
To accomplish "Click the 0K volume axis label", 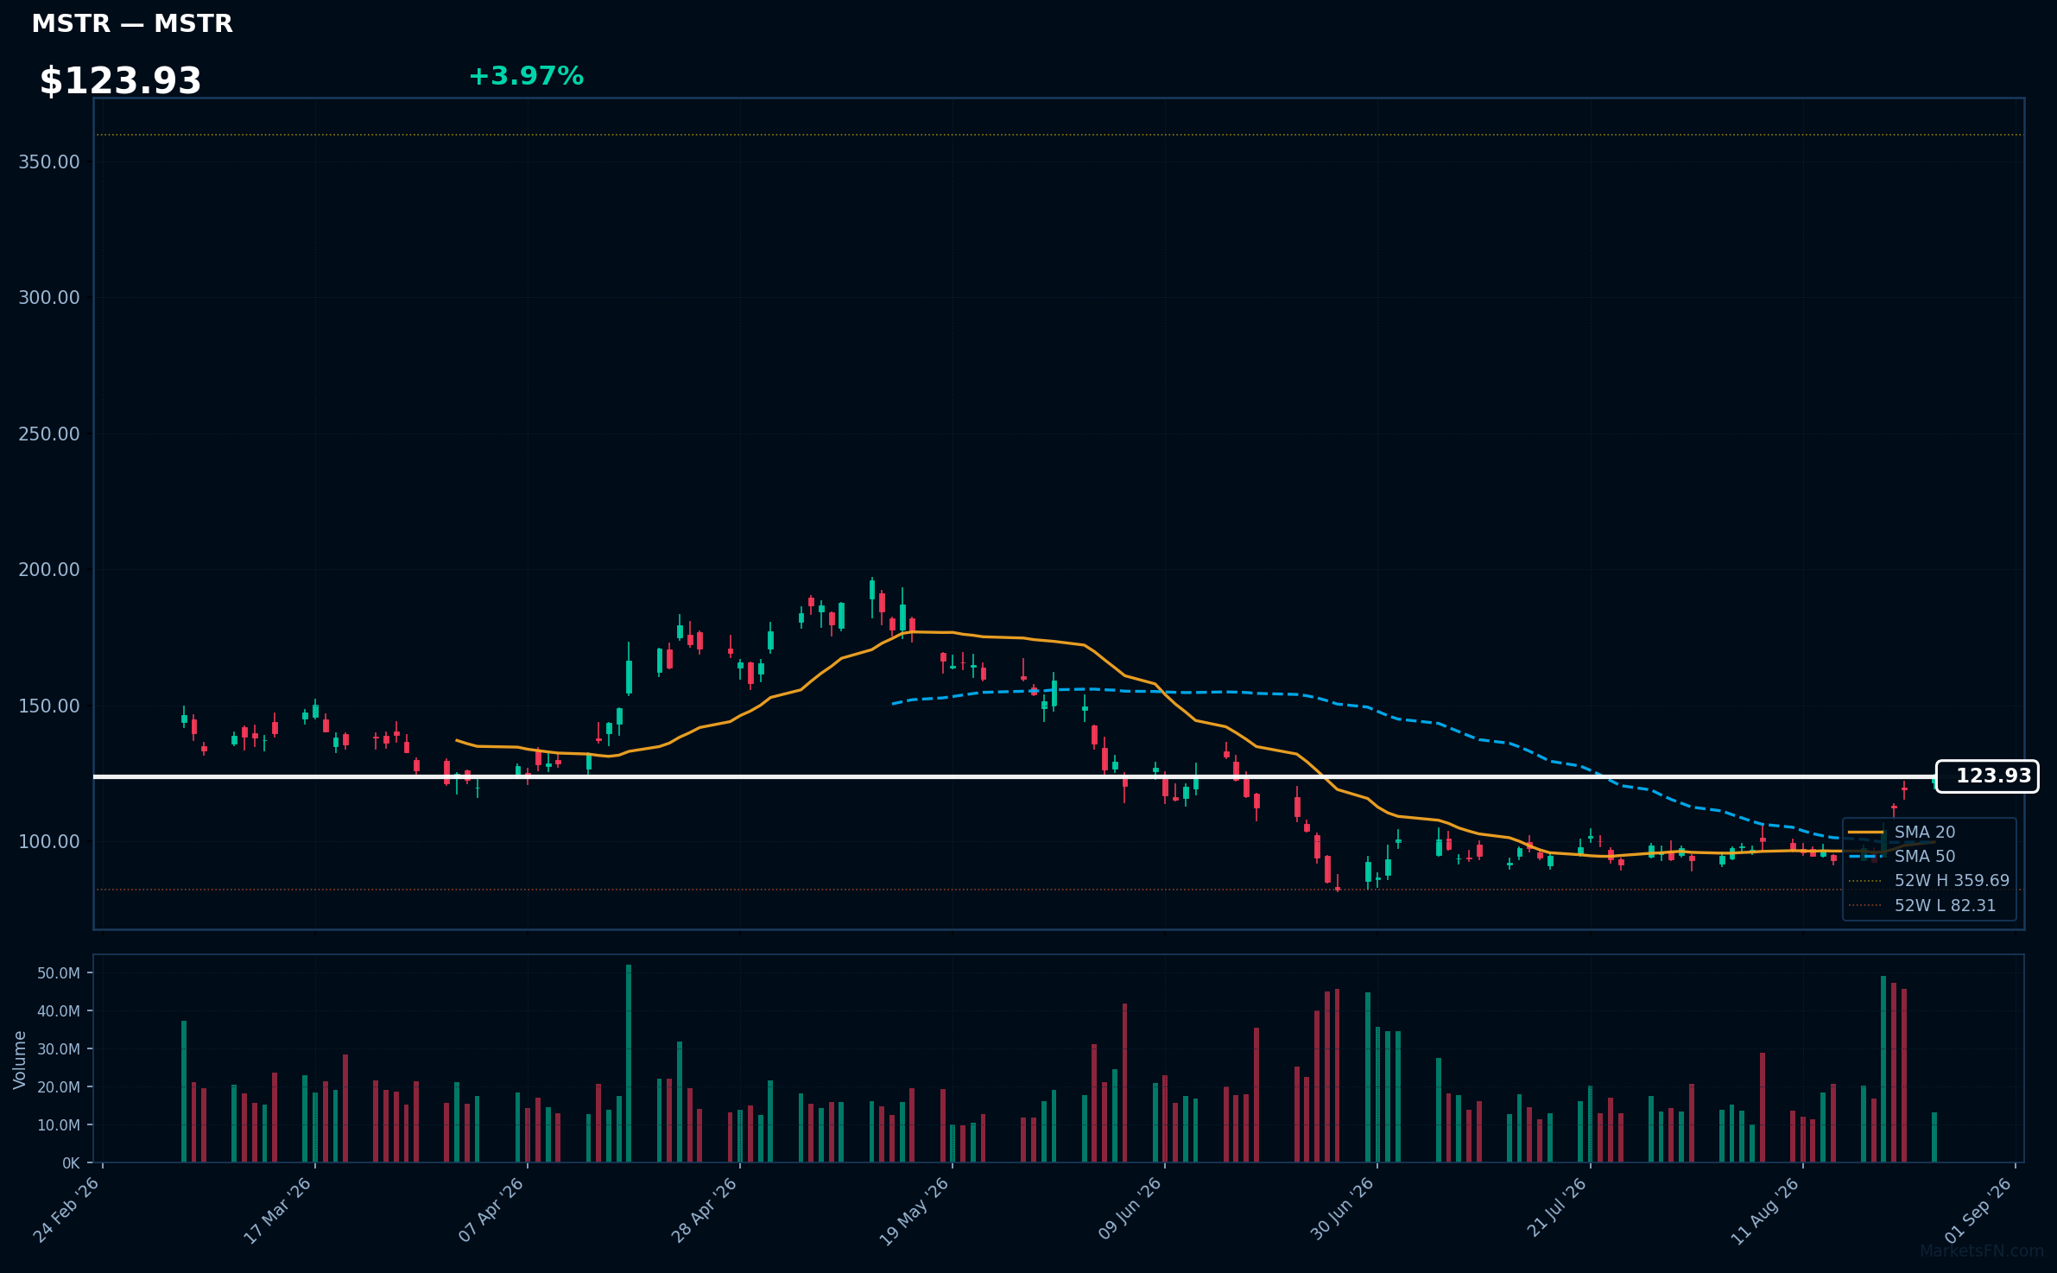I will click(x=71, y=1163).
